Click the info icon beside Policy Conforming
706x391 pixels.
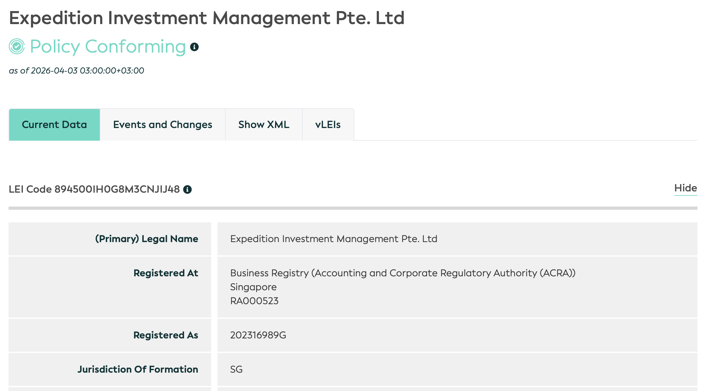pyautogui.click(x=194, y=47)
